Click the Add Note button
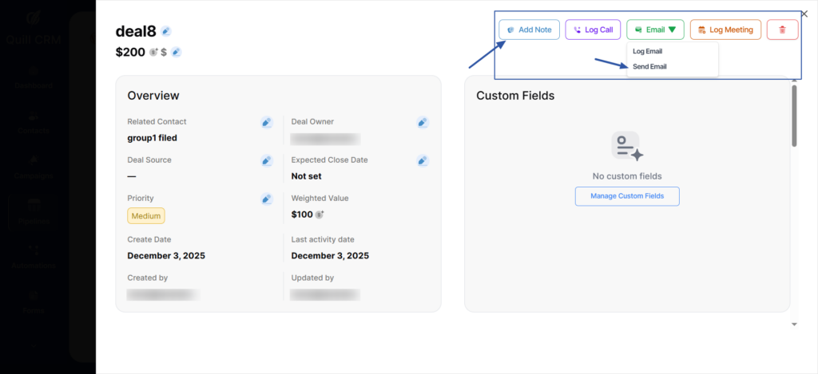Viewport: 818px width, 374px height. (529, 30)
